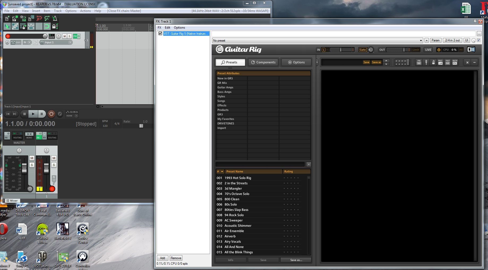Viewport: 488px width, 270px height.
Task: Toggle MONO button on master channel
Action: (29, 136)
